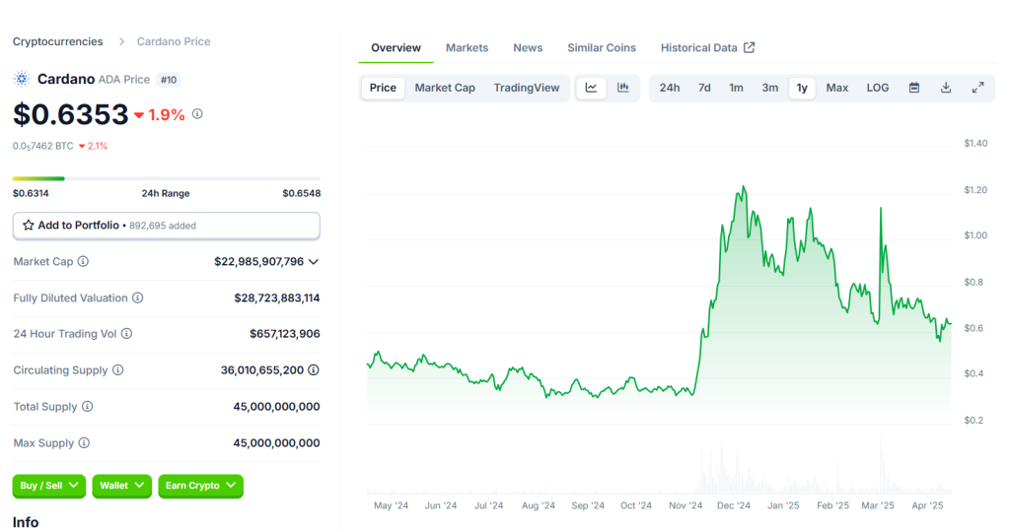The width and height of the screenshot is (1010, 530).
Task: Select the 3m time range
Action: click(769, 88)
